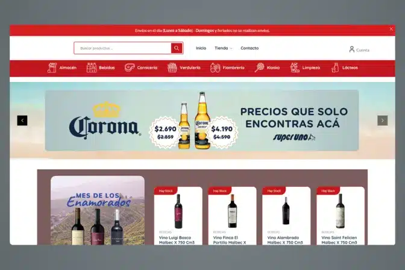Click Hay Stock badge on Luigi Bosca card

tap(166, 191)
